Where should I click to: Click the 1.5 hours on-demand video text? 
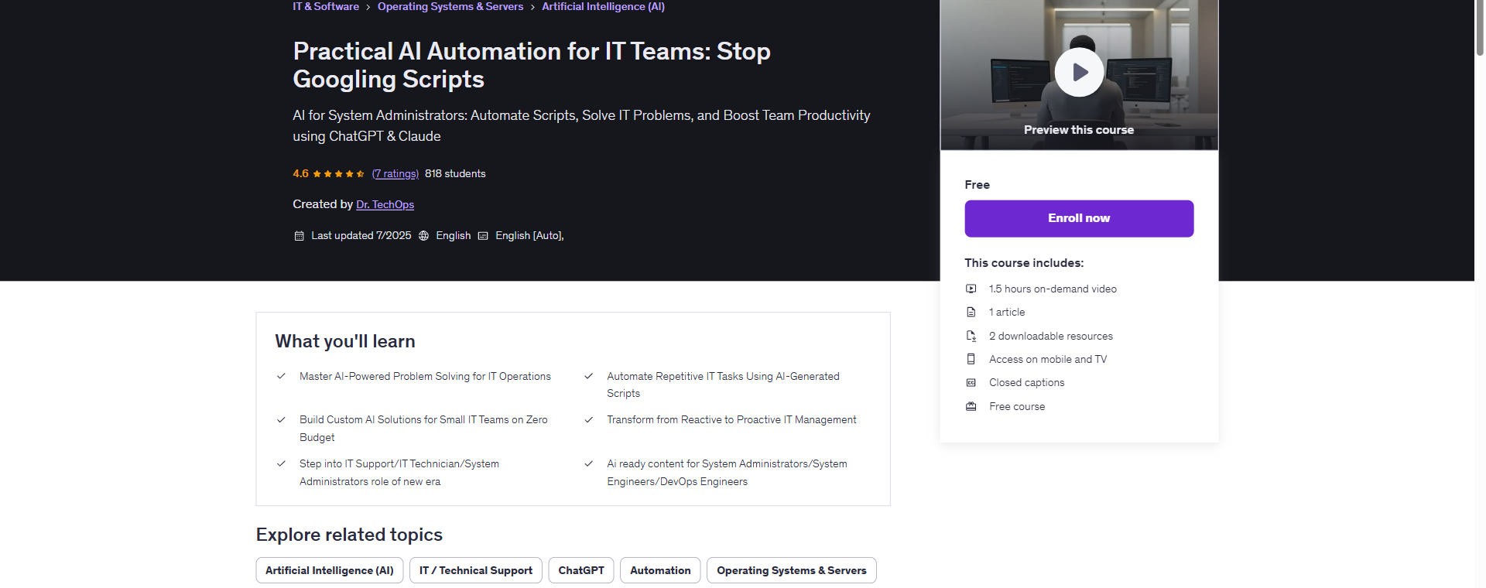click(1053, 289)
